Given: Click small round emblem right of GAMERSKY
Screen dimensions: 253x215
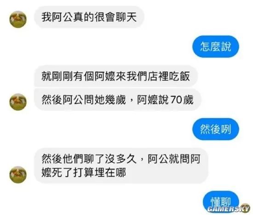Looking at the screenshot, I should tap(246, 208).
